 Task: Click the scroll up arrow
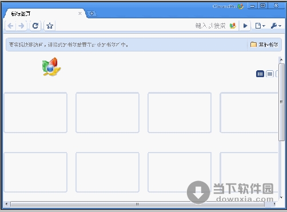[x=281, y=60]
